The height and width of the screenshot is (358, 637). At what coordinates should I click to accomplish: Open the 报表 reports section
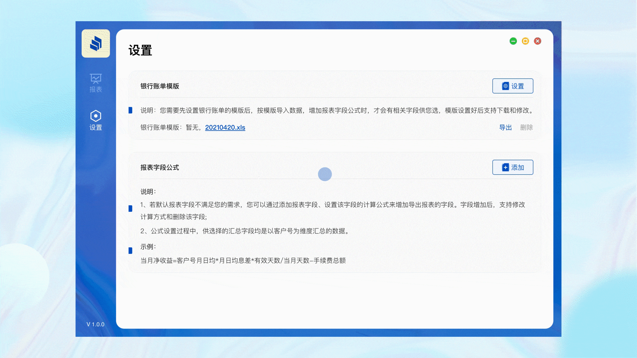(x=96, y=83)
